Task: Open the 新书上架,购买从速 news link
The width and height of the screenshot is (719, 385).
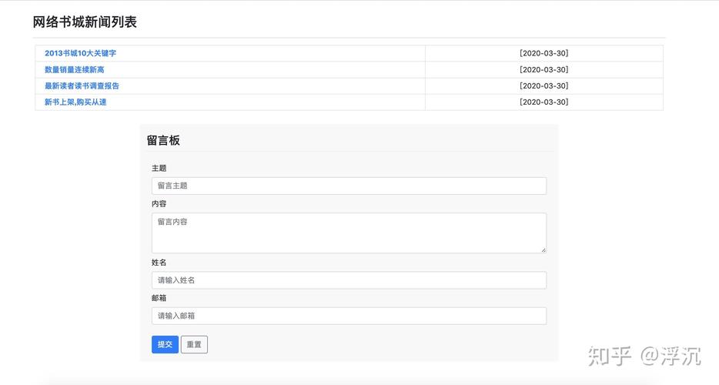Action: pos(75,102)
